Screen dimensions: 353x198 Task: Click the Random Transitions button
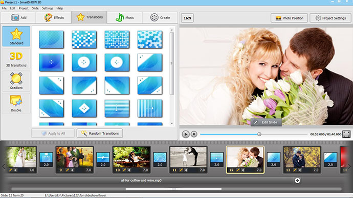[x=100, y=133]
